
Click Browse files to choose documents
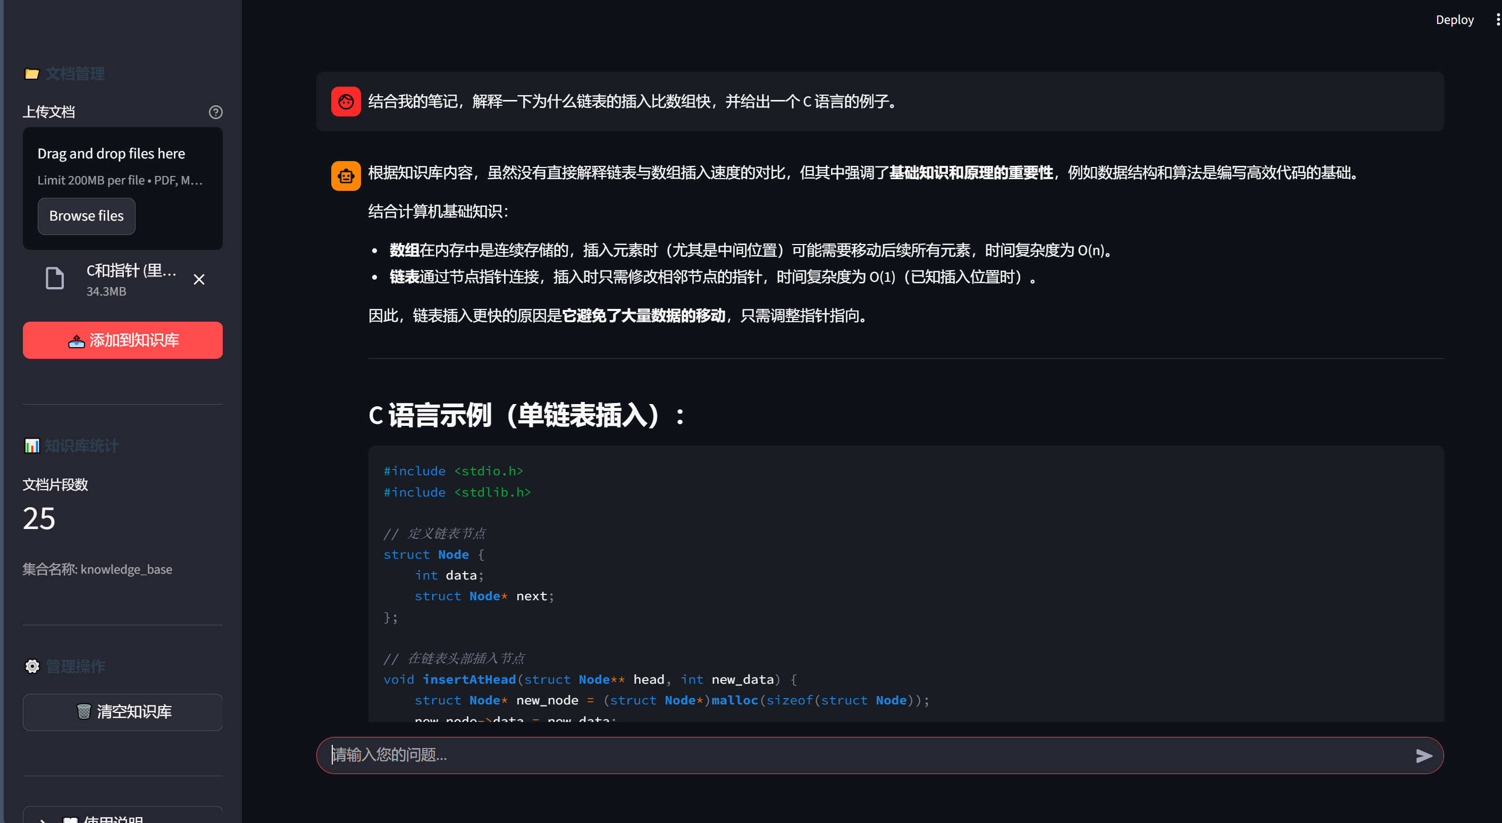86,216
